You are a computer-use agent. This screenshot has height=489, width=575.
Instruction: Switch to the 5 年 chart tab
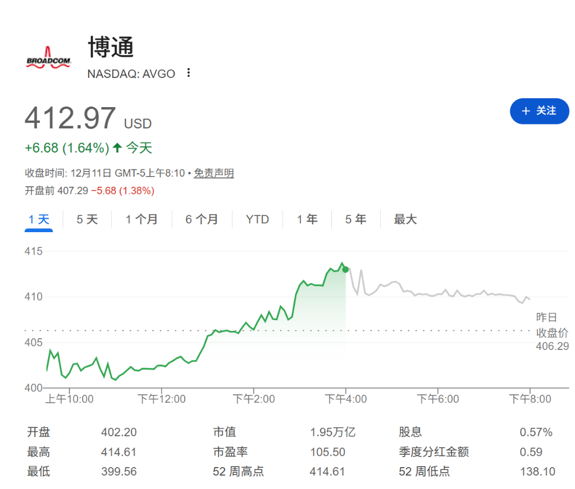click(355, 219)
